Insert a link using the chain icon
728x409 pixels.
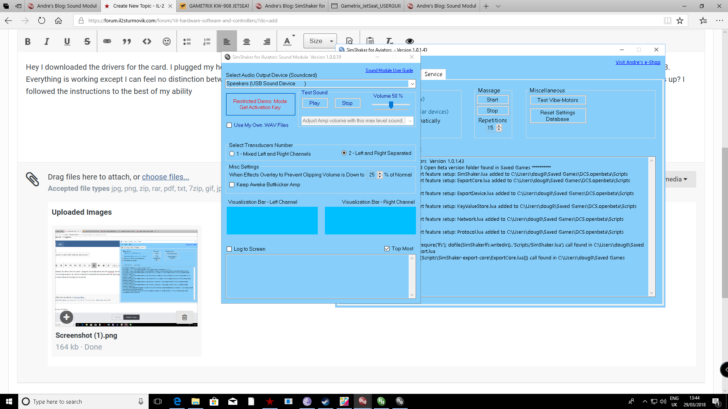point(107,41)
